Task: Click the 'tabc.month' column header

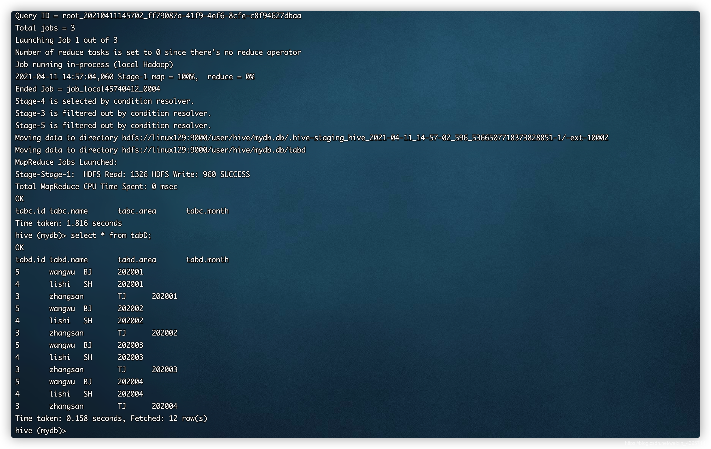Action: pyautogui.click(x=207, y=211)
